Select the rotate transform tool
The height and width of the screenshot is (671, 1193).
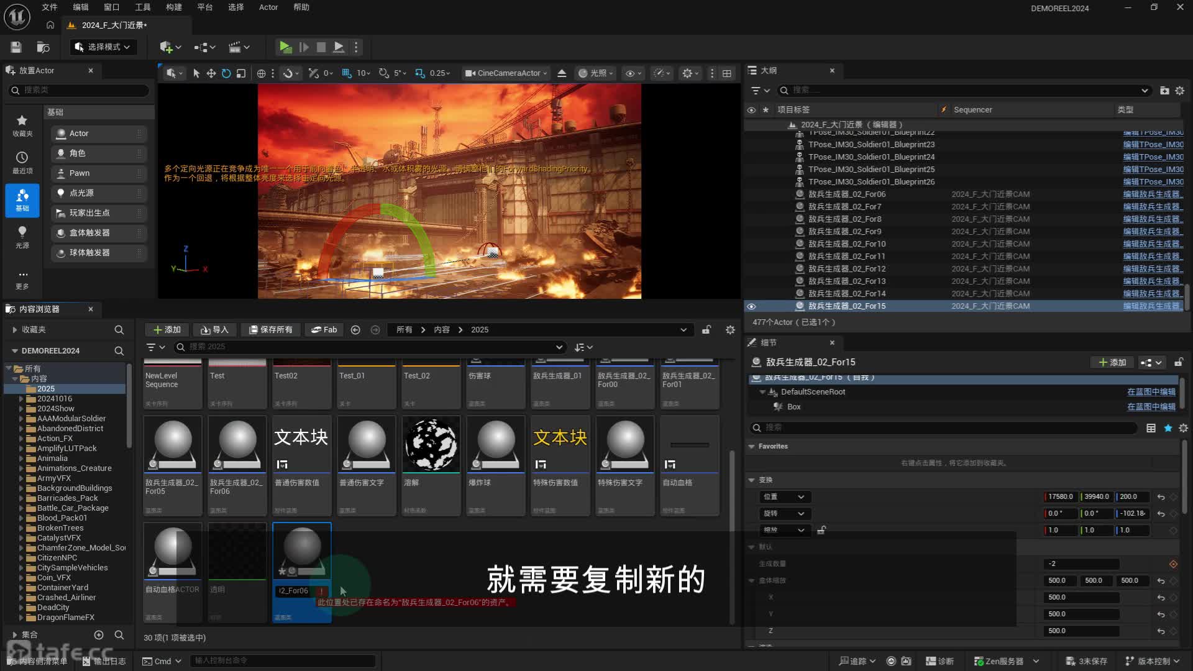(226, 73)
